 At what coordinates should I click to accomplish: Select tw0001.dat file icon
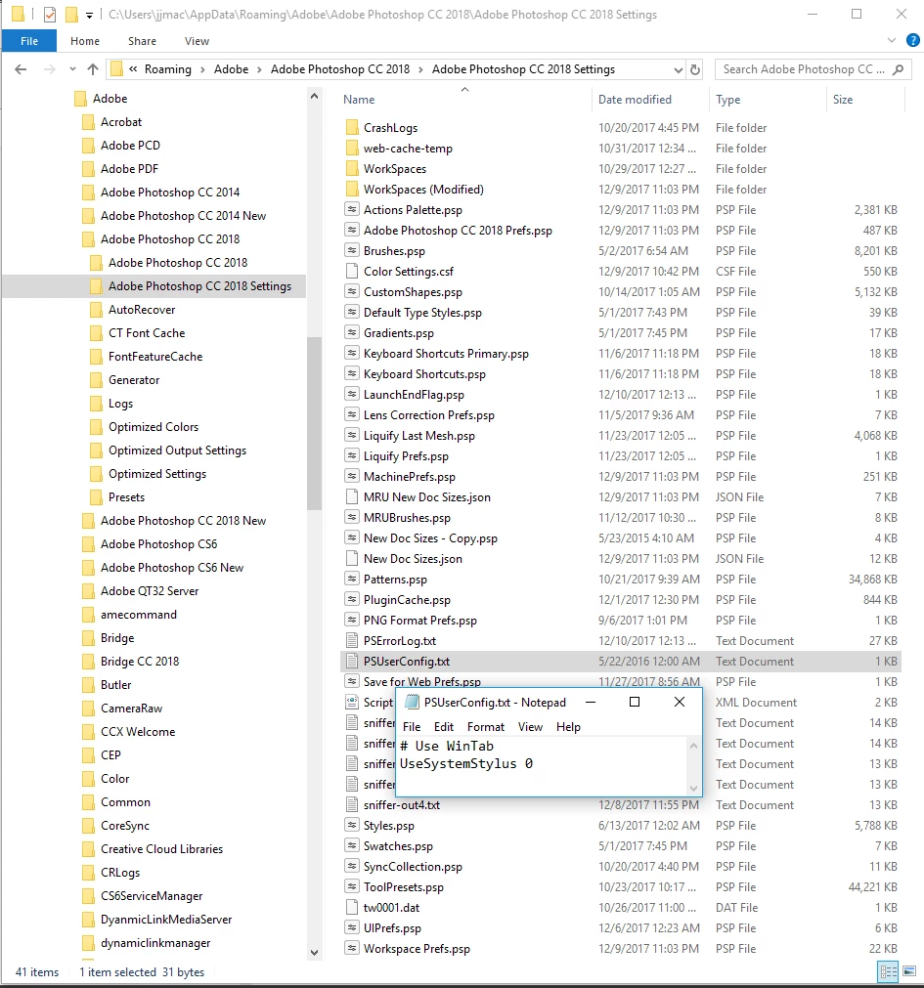pyautogui.click(x=352, y=907)
